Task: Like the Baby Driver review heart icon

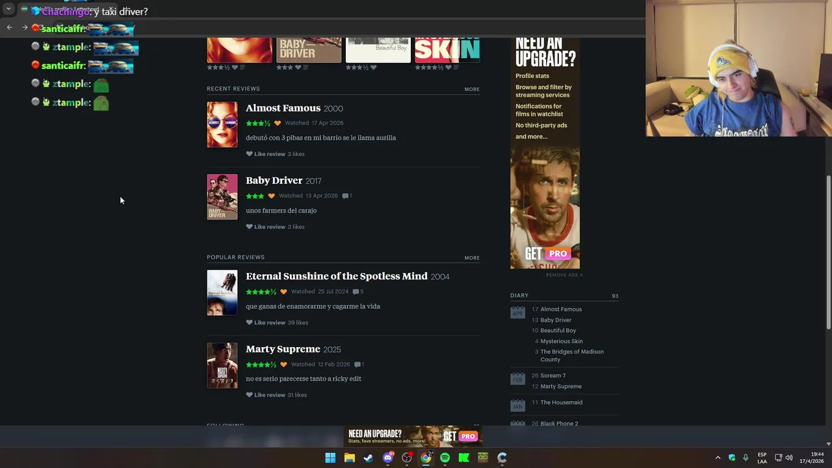Action: click(x=249, y=227)
